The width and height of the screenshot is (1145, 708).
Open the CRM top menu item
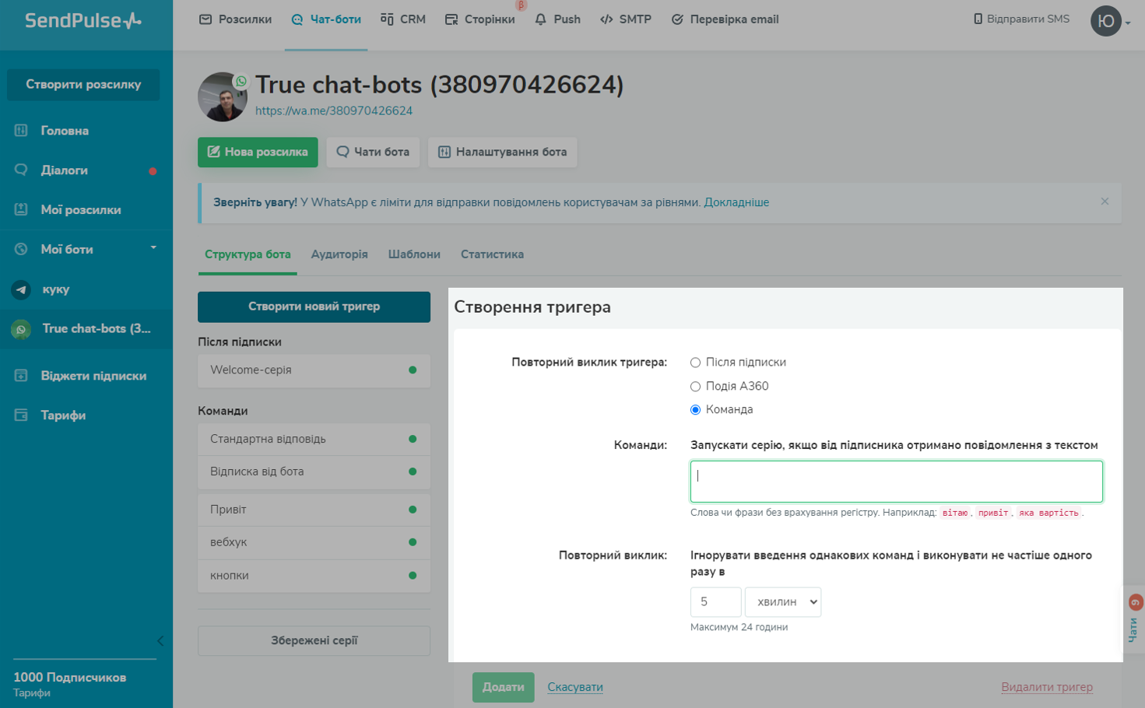[403, 19]
